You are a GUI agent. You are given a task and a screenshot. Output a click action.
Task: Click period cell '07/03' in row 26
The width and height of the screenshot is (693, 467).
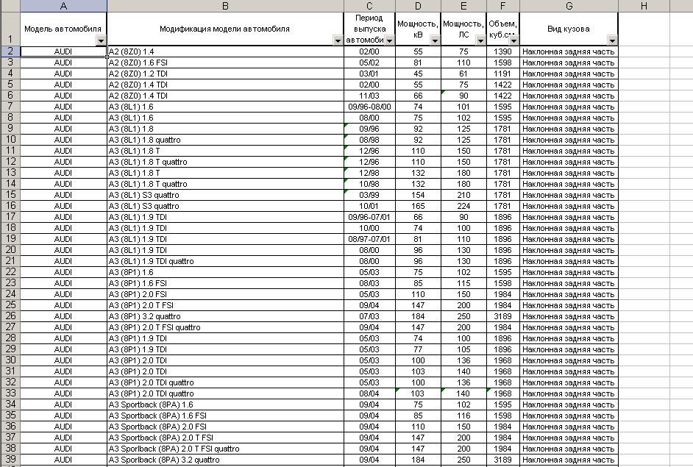369,317
